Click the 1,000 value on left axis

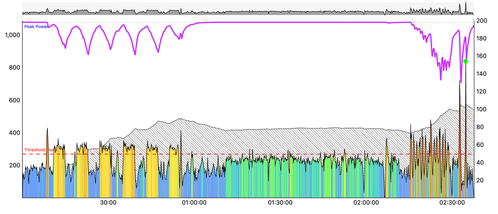click(12, 35)
